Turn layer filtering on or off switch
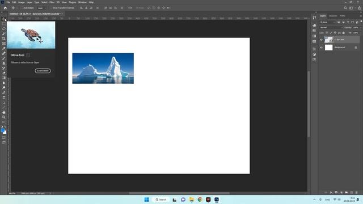The width and height of the screenshot is (363, 204). pos(361,22)
